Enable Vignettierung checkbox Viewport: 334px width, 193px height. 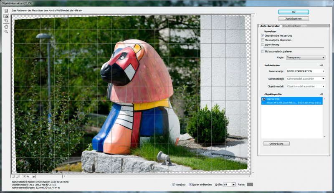pos(263,45)
